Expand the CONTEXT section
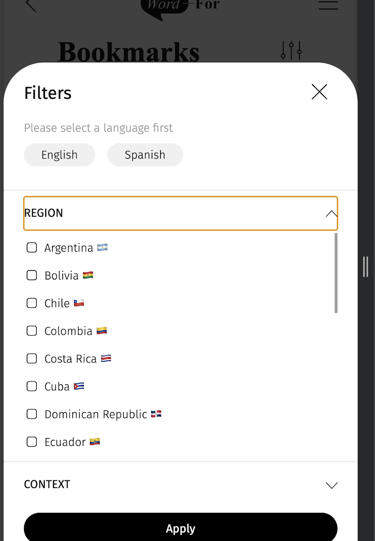Viewport: 375px width, 541px height. point(180,485)
